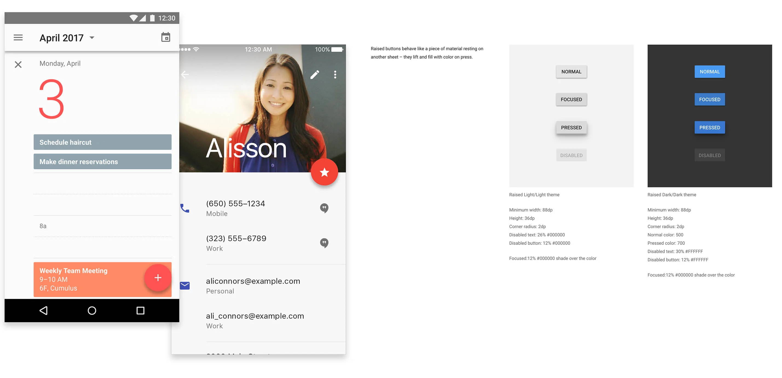This screenshot has height=378, width=782.
Task: Open the hamburger menu in calendar app
Action: [x=18, y=38]
